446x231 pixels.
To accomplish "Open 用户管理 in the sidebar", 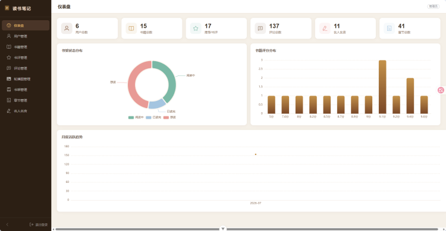I will click(x=26, y=36).
